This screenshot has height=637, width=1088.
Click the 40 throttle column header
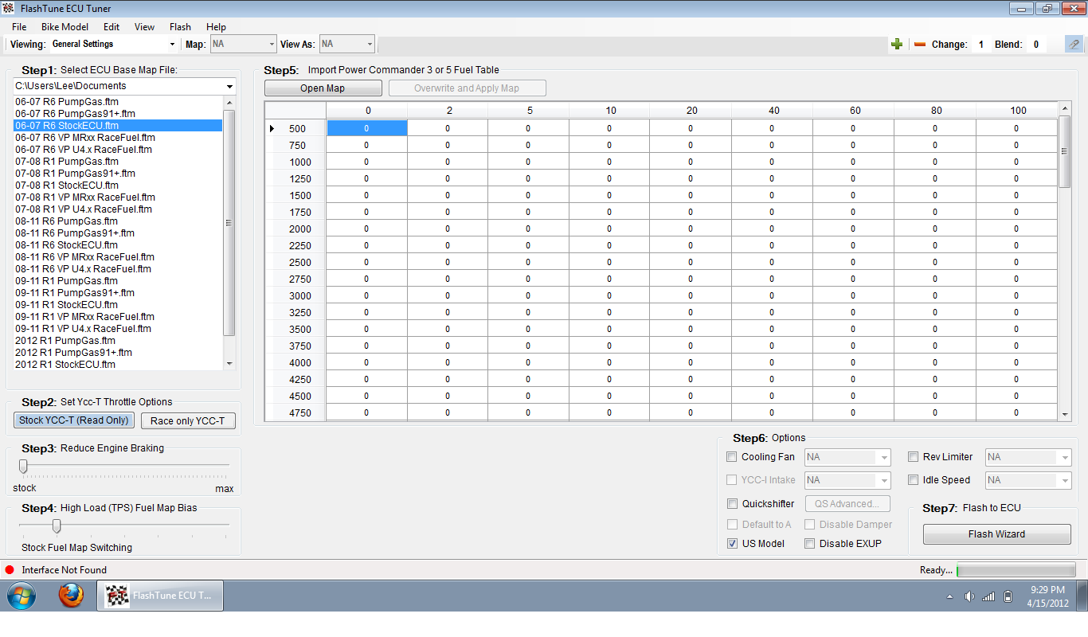pos(773,111)
